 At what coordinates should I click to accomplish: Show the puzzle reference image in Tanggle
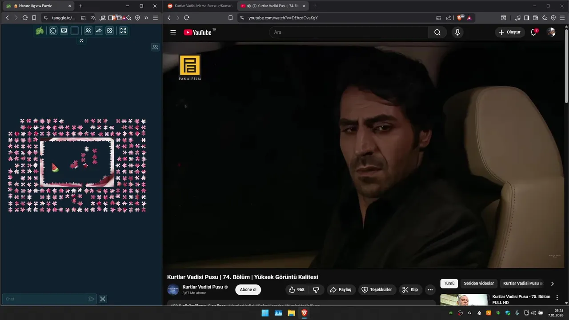[64, 31]
